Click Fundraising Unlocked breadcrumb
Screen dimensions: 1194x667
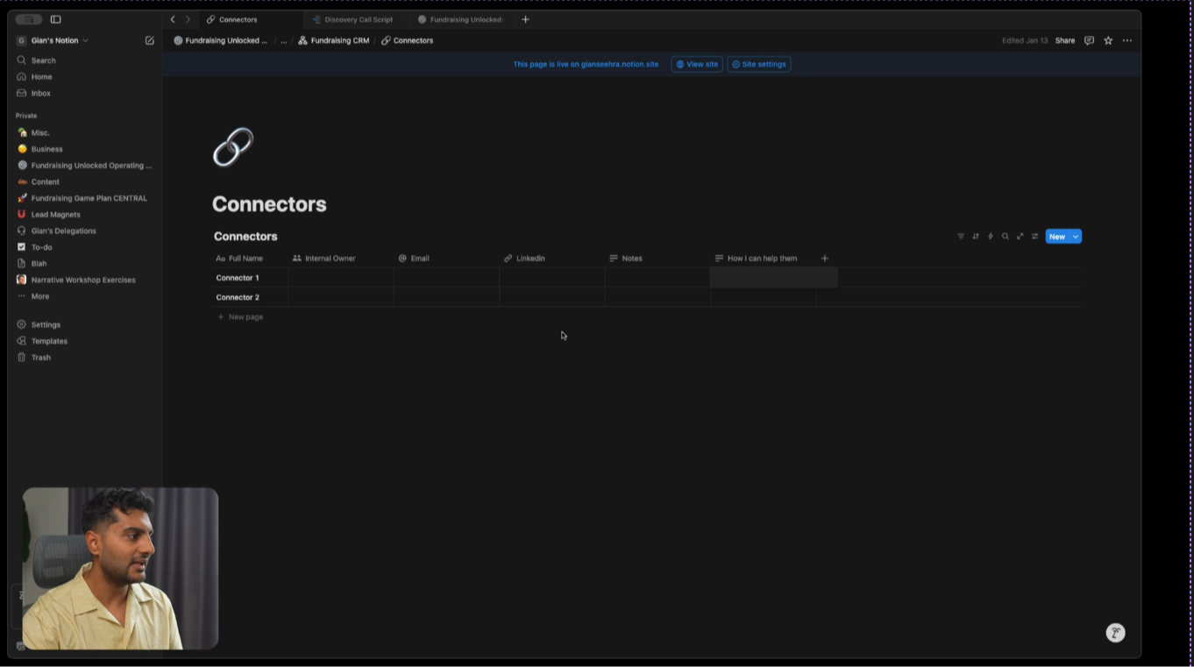(221, 40)
